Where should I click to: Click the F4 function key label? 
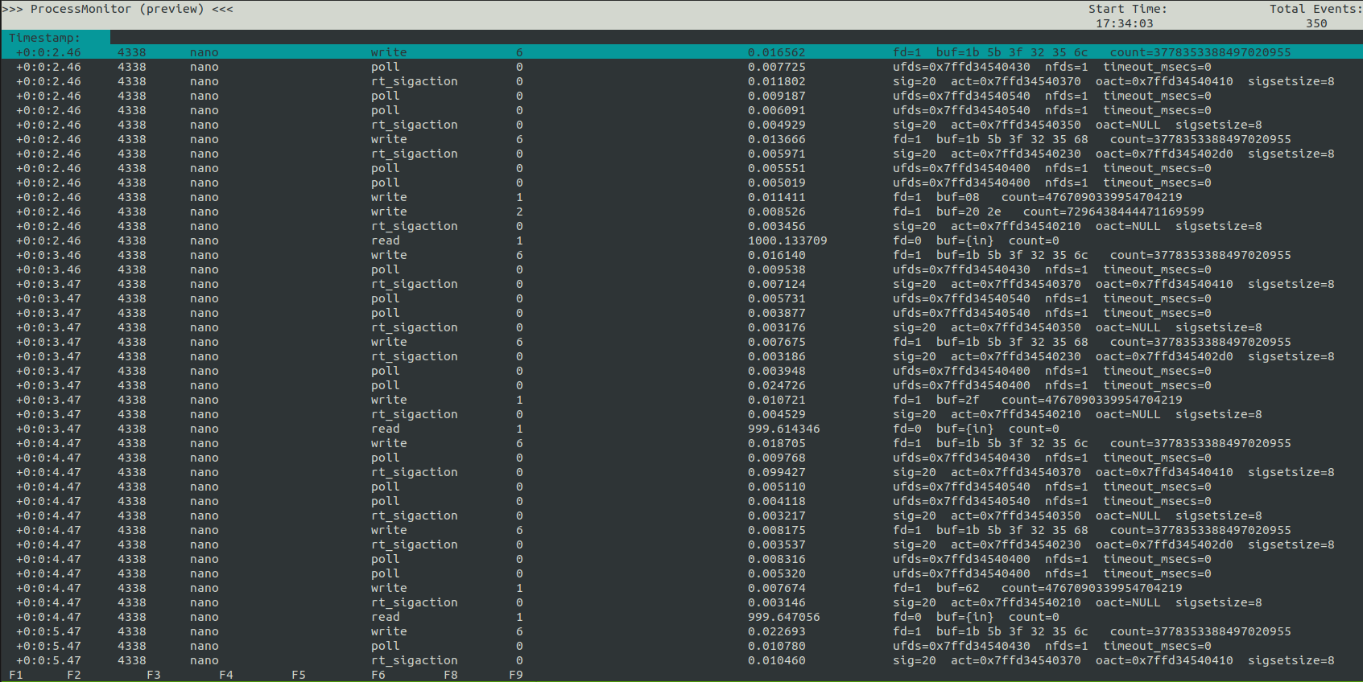226,675
